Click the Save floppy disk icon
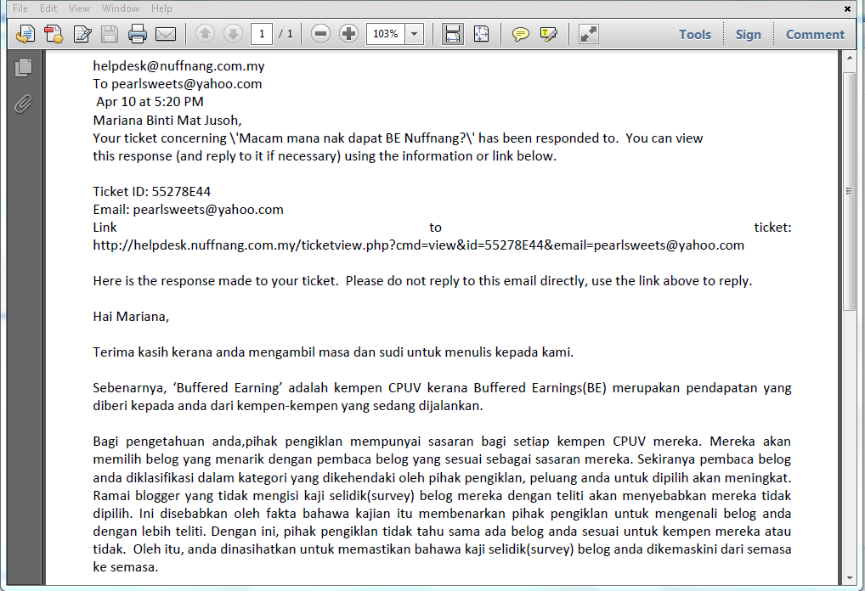Image resolution: width=865 pixels, height=591 pixels. [110, 34]
